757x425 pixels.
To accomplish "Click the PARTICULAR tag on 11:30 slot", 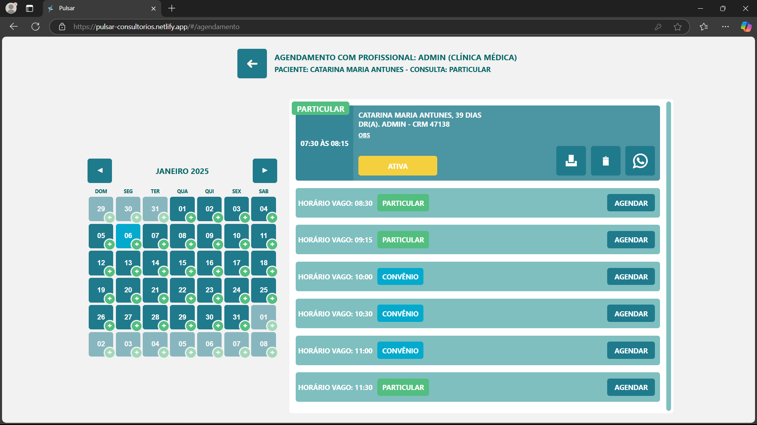I will (x=403, y=387).
